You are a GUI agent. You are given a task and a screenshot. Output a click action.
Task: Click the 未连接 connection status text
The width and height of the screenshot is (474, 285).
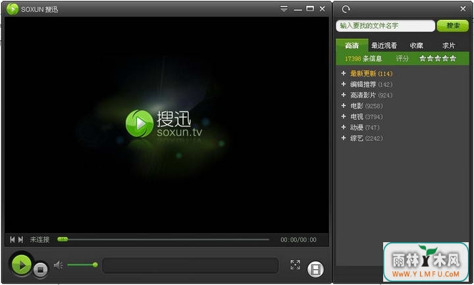point(39,240)
